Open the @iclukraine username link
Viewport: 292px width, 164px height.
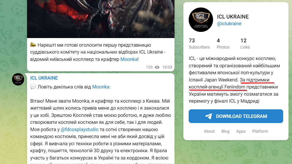(229, 24)
